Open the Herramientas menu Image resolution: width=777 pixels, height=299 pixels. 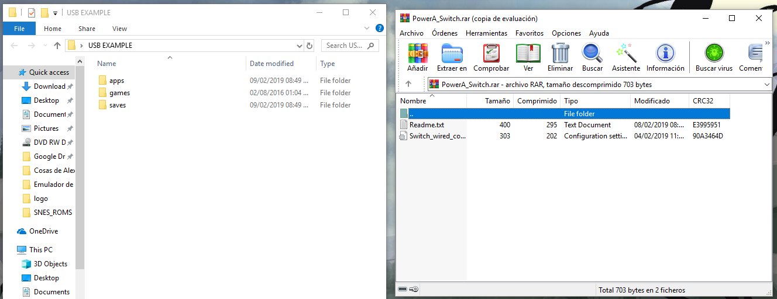pos(487,33)
